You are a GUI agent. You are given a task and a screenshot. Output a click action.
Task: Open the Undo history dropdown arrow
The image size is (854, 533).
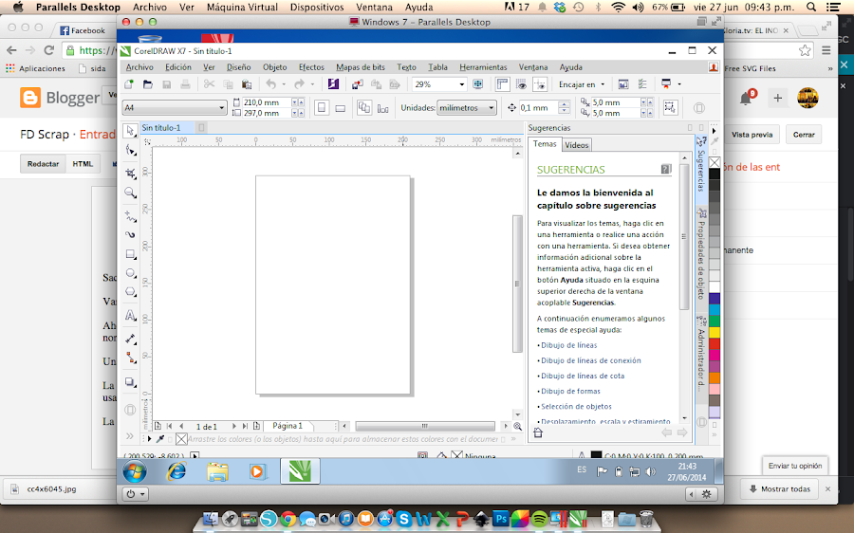(284, 84)
